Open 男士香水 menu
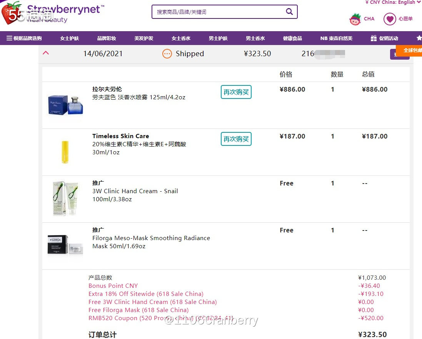The width and height of the screenshot is (422, 339). coord(255,38)
